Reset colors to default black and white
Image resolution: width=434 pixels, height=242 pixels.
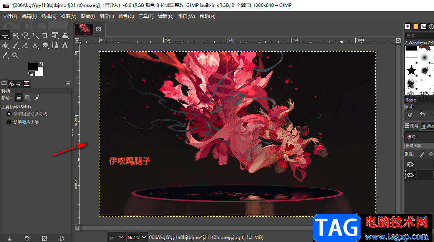point(31,74)
